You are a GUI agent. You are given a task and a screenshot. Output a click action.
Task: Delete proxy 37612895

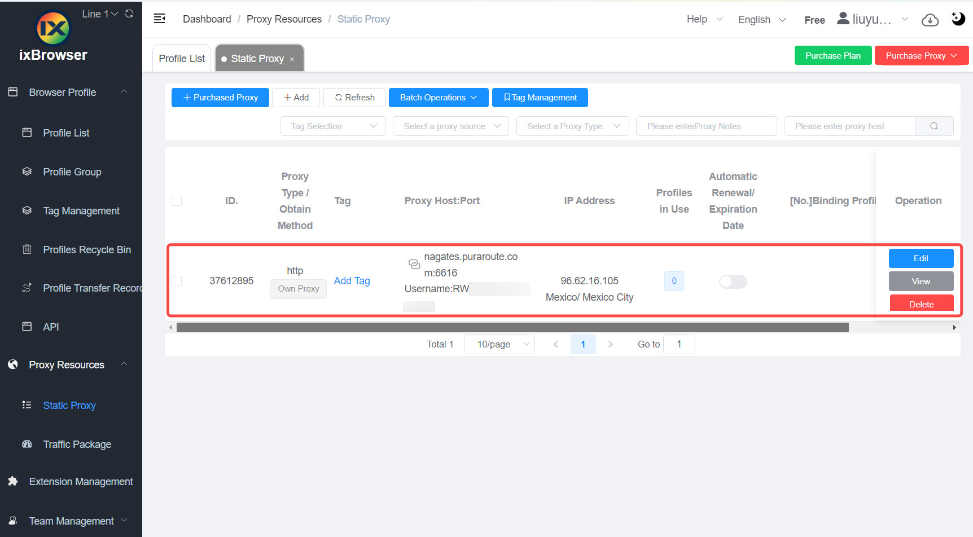tap(921, 303)
